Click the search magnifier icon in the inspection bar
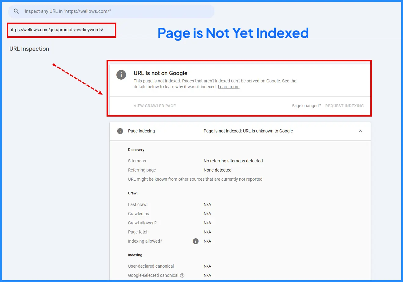403x282 pixels. pyautogui.click(x=16, y=11)
